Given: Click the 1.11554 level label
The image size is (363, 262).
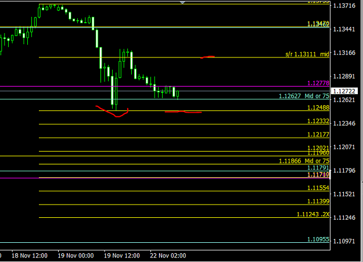Looking at the screenshot, I should click(x=318, y=188).
